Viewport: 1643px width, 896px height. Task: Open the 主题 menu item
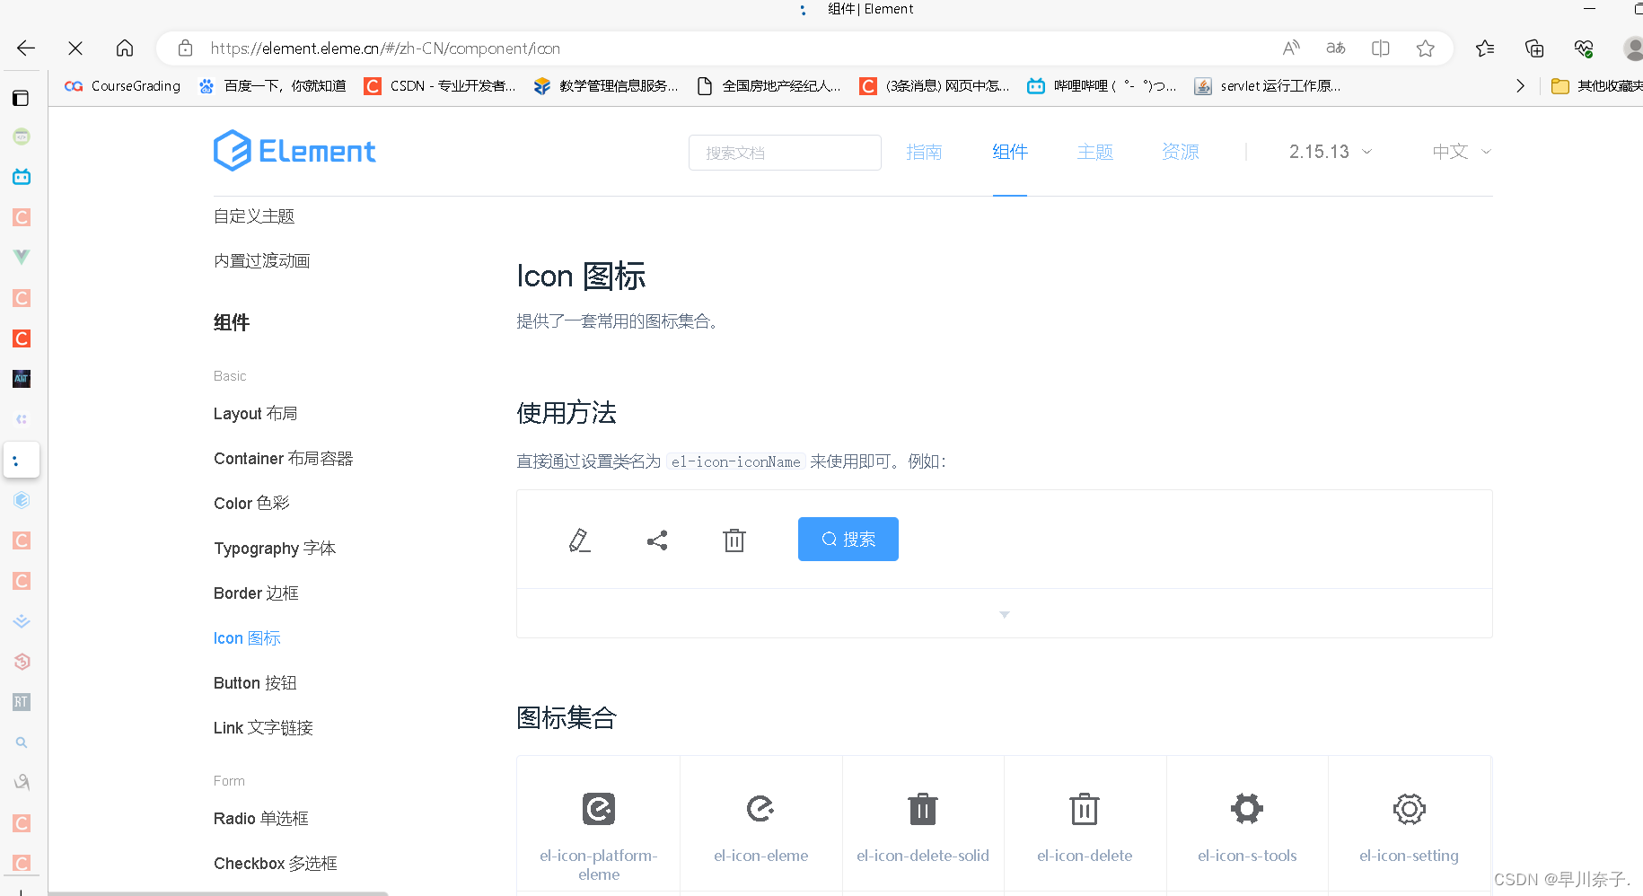point(1094,151)
